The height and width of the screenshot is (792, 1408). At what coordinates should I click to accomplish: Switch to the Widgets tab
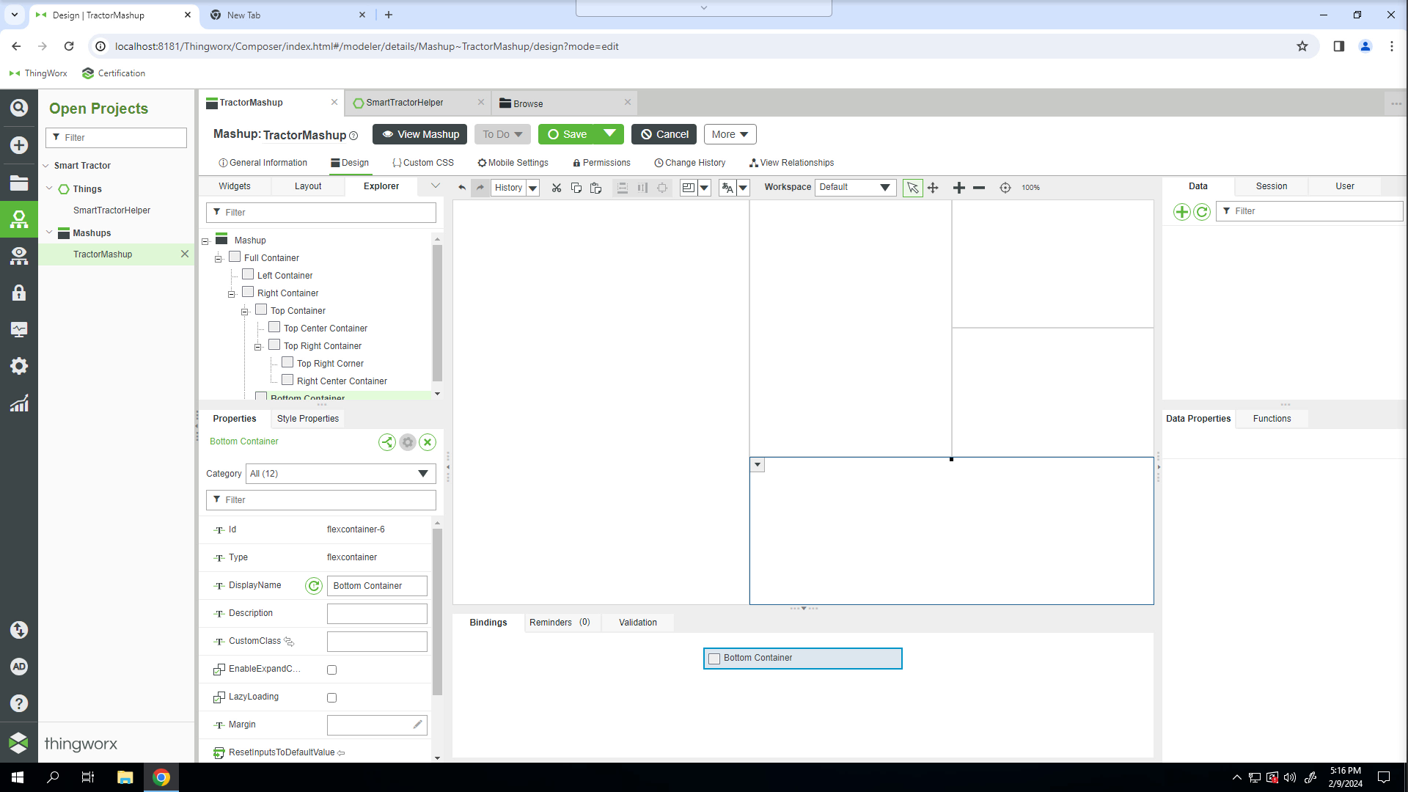(x=235, y=186)
